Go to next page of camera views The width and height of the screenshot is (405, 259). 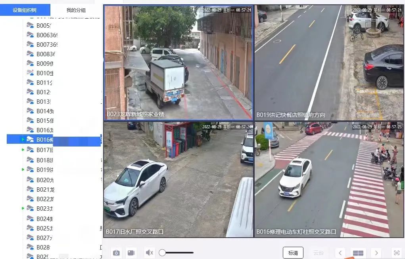(x=376, y=253)
